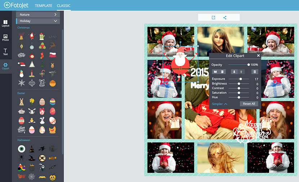Flip clipart vertically in Edit Clipart
The image size is (299, 182).
tap(222, 72)
